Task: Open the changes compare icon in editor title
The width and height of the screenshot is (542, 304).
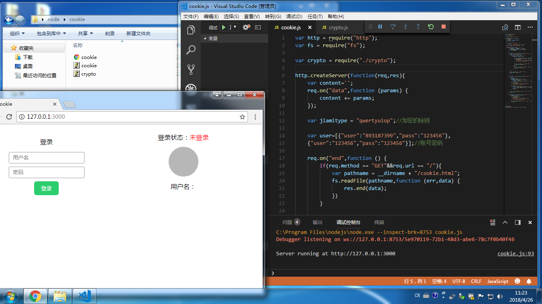Action: pyautogui.click(x=505, y=27)
